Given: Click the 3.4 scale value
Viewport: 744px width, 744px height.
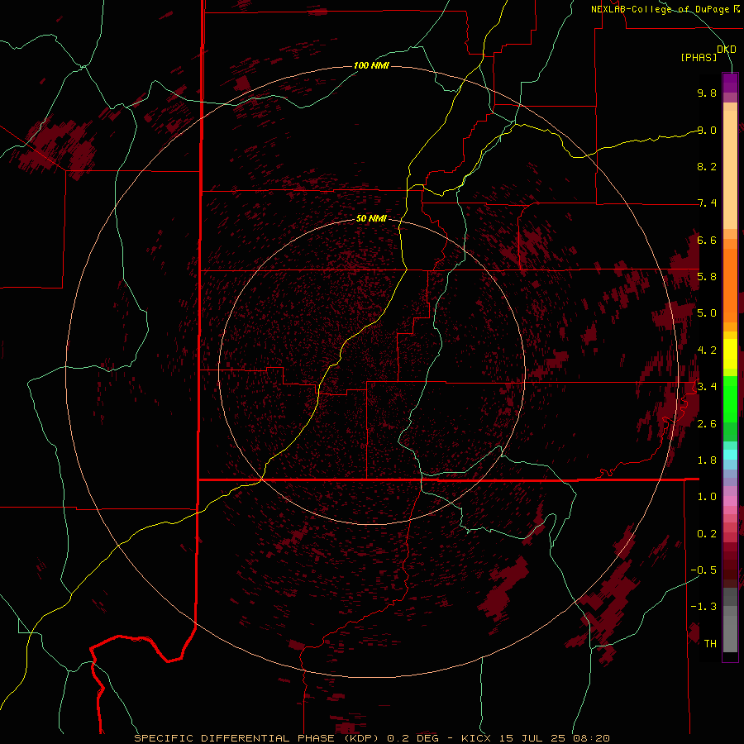Looking at the screenshot, I should tap(707, 387).
